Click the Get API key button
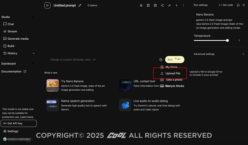The width and height of the screenshot is (248, 145). [x=19, y=124]
